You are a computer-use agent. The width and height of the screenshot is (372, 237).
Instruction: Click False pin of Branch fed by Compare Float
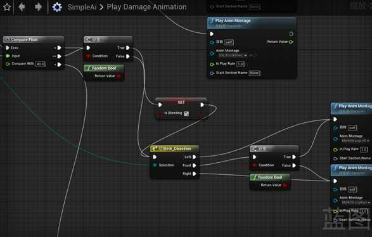click(128, 56)
